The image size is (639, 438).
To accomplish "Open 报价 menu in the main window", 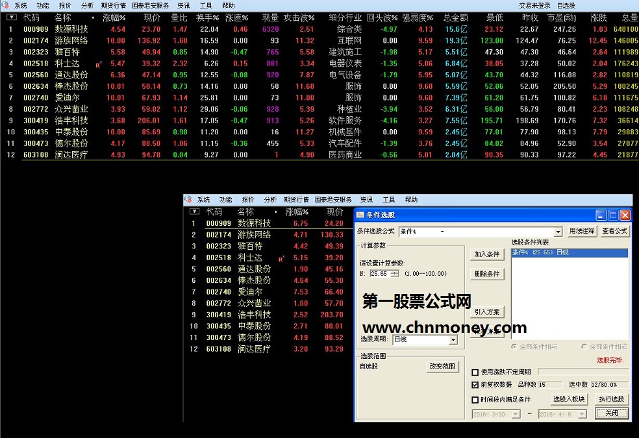I will pos(65,5).
